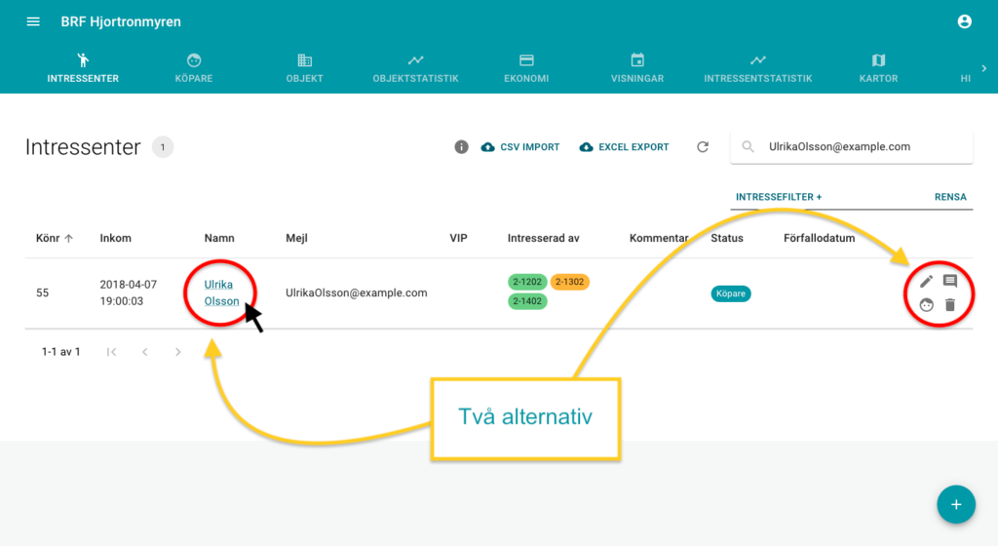Screen dimensions: 998x546
Task: Click the Excel Export button
Action: tap(624, 147)
